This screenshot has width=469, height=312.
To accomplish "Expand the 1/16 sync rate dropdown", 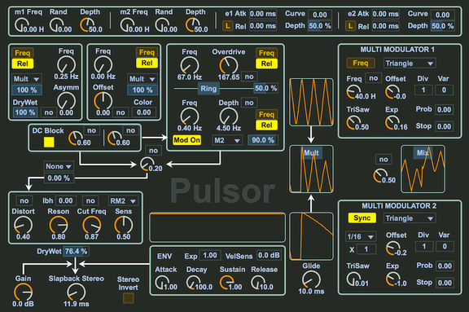I will click(361, 236).
